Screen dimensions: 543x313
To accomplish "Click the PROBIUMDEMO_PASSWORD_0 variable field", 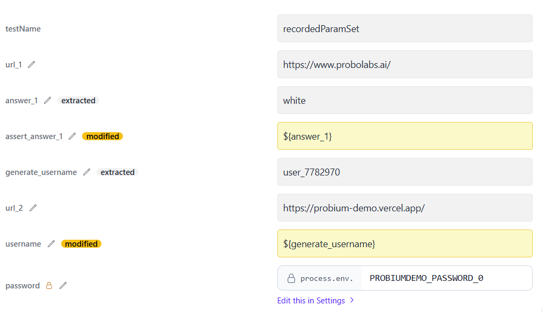I will tap(445, 278).
